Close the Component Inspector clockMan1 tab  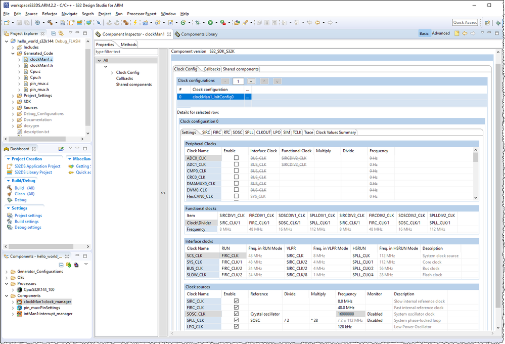[169, 34]
